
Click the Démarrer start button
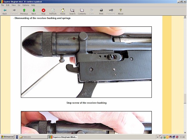[7, 137]
